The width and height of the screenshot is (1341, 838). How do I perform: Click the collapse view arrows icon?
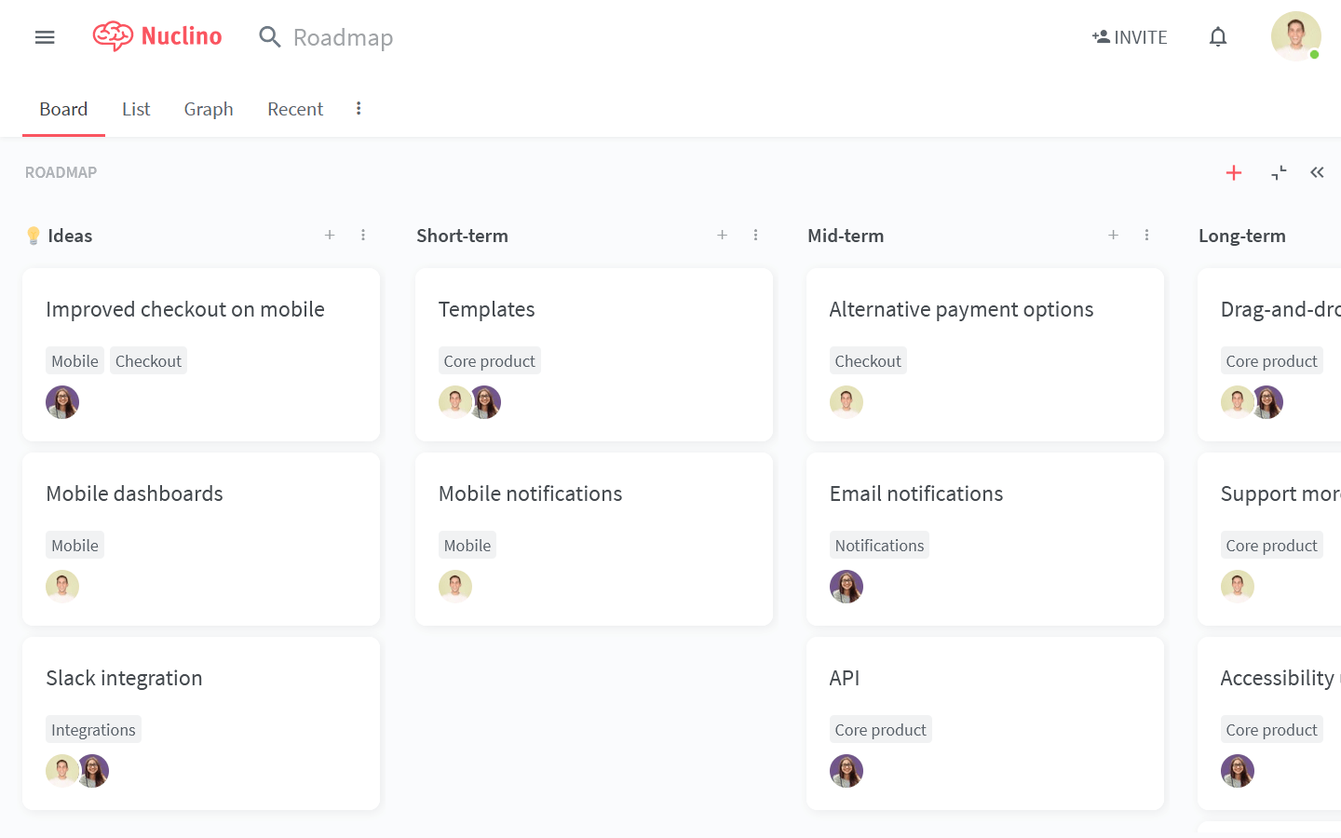point(1279,173)
